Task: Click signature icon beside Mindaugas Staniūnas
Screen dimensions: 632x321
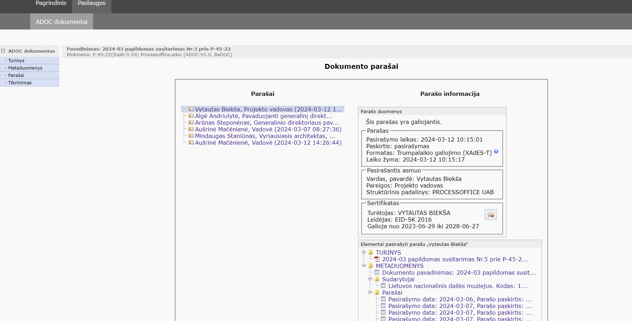Action: pyautogui.click(x=191, y=136)
